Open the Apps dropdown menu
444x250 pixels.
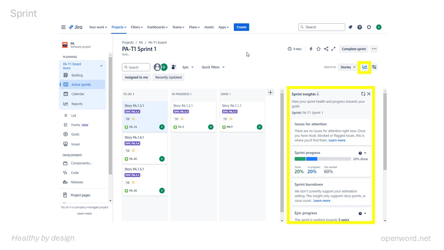pos(223,27)
